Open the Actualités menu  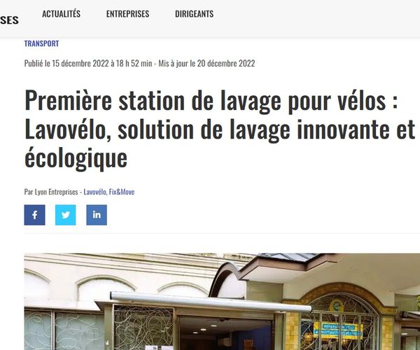point(61,14)
